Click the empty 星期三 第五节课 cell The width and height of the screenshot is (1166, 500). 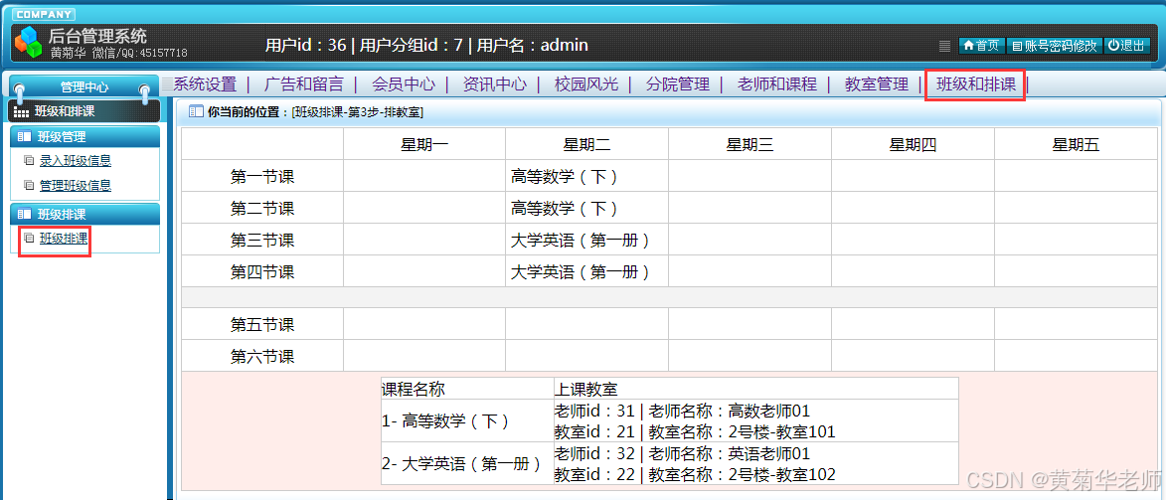750,324
